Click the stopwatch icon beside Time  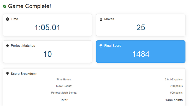(7, 19)
